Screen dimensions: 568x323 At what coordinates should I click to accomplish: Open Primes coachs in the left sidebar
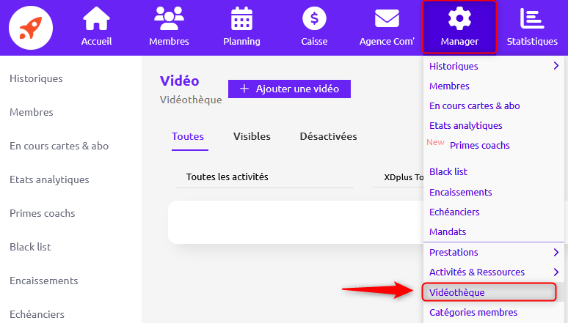[43, 213]
